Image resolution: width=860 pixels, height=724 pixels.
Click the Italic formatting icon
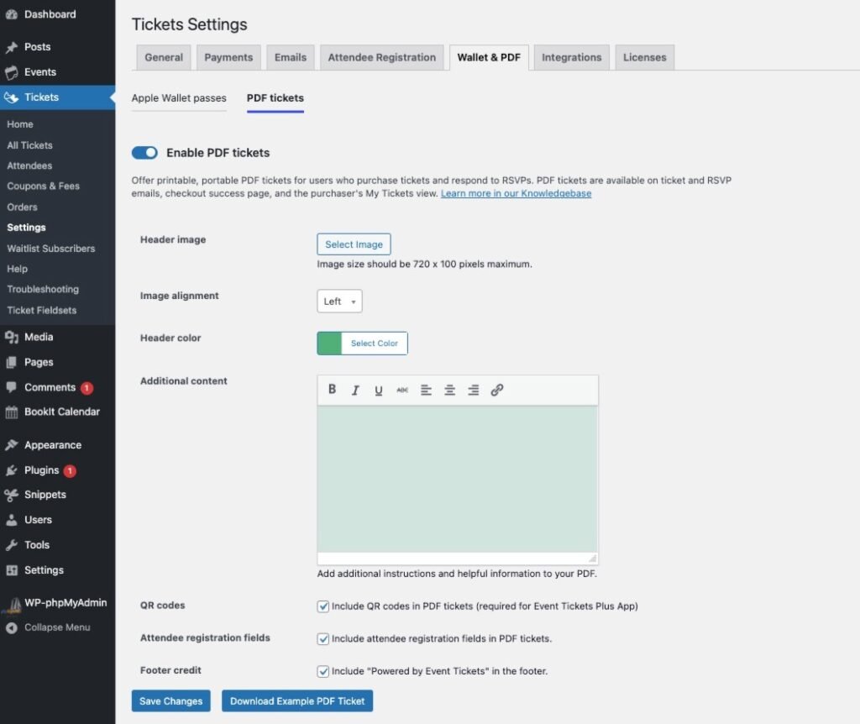(x=355, y=390)
